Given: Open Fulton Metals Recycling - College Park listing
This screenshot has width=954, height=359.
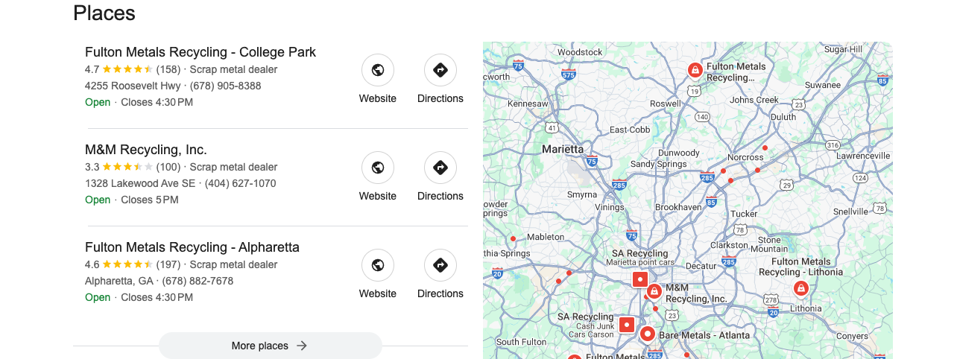Looking at the screenshot, I should pyautogui.click(x=200, y=52).
